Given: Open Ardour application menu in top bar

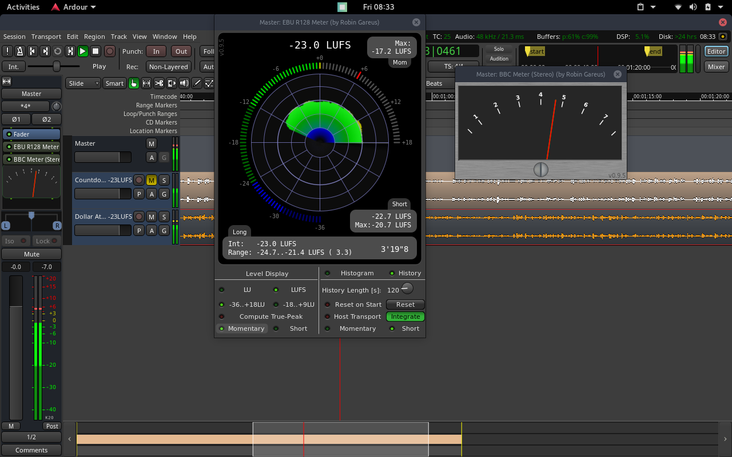Looking at the screenshot, I should pyautogui.click(x=73, y=7).
